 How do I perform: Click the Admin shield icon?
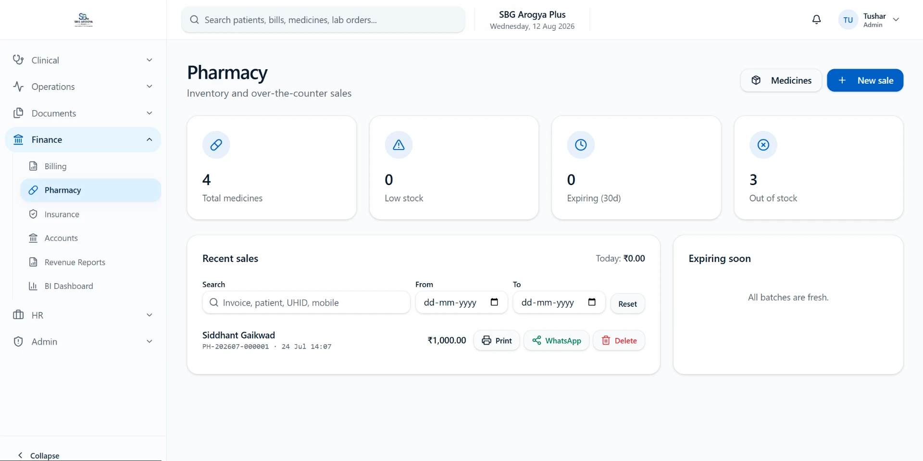tap(18, 341)
